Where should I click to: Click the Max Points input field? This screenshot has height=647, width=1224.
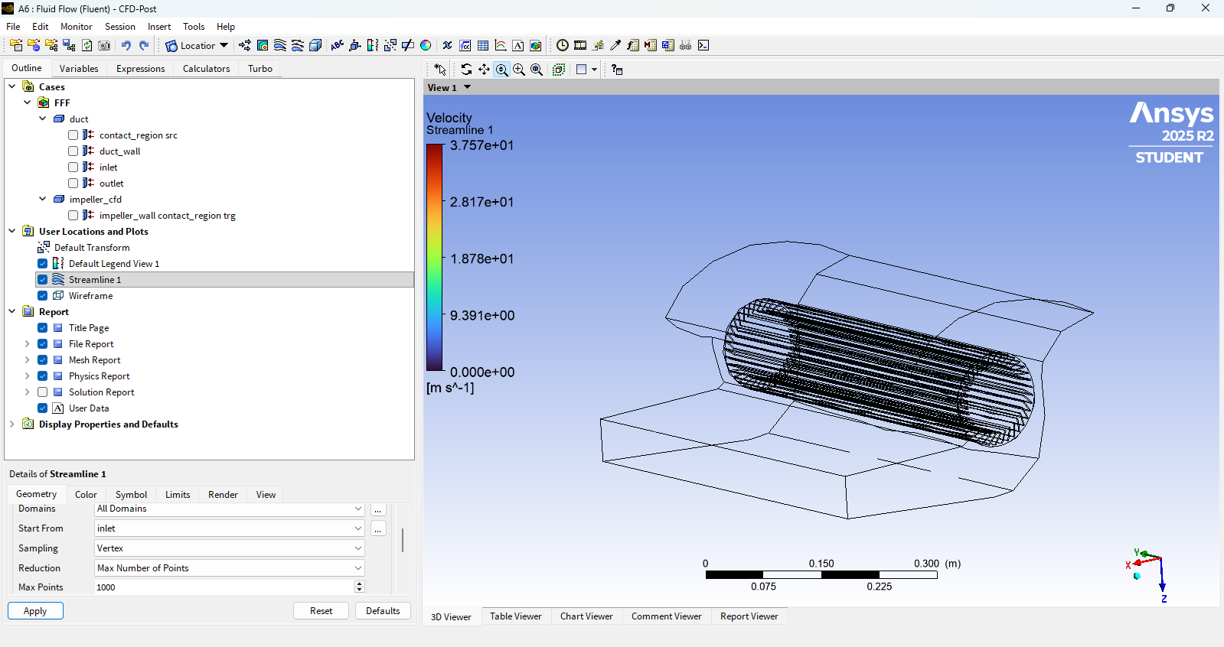tap(224, 587)
